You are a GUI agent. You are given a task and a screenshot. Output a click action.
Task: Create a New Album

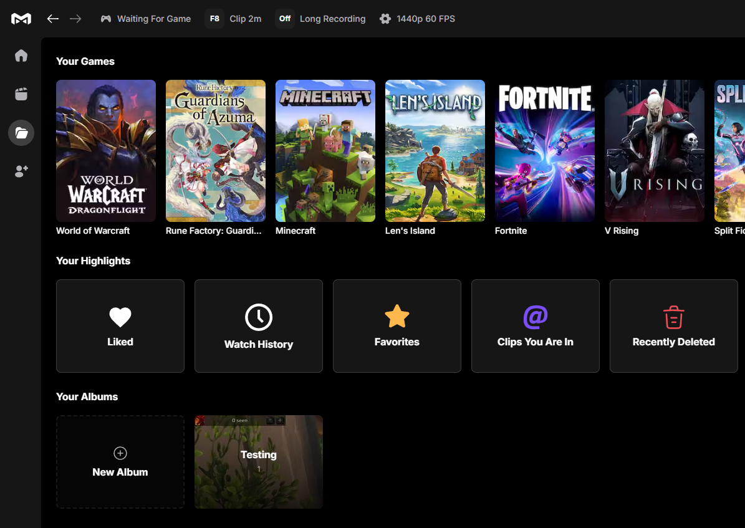(x=120, y=462)
